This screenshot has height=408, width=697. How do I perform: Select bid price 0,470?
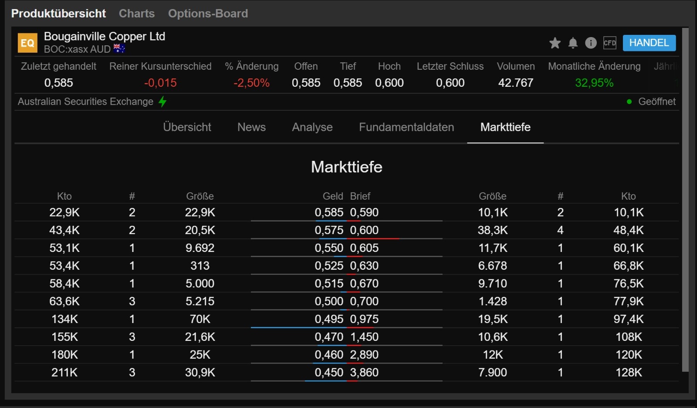pos(329,337)
